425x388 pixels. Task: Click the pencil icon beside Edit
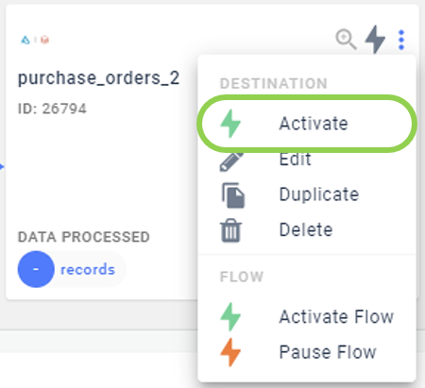click(x=231, y=161)
